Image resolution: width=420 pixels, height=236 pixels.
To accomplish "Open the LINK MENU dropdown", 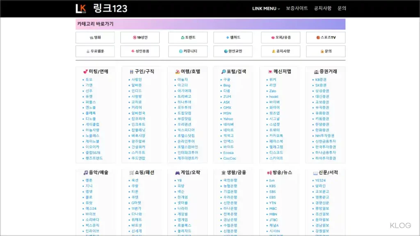I will pos(266,9).
